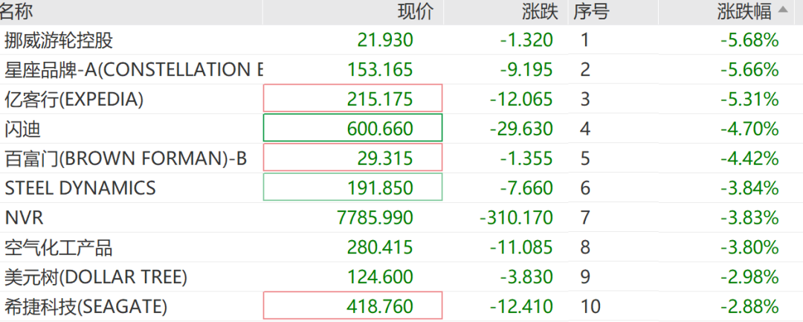Image resolution: width=803 pixels, height=322 pixels.
Task: Open 美元树(DOLLAR TREE) stock
Action: 96,277
